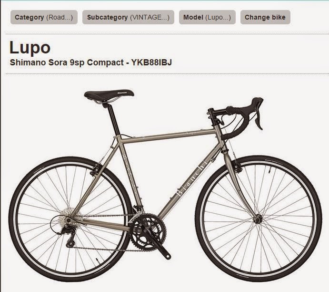
Task: Click the rear cantilever brake on the seat stay
Action: tap(96, 169)
